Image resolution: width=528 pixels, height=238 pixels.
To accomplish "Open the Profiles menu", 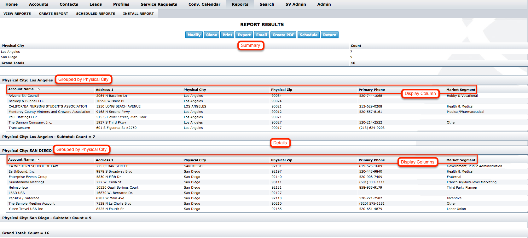I will point(121,4).
